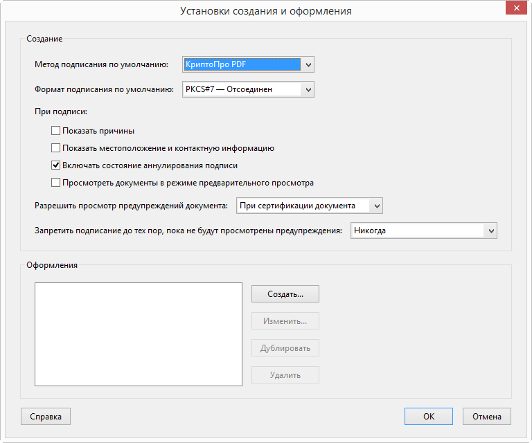532x443 pixels.
Task: Click the При подписи: label
Action: [x=61, y=111]
